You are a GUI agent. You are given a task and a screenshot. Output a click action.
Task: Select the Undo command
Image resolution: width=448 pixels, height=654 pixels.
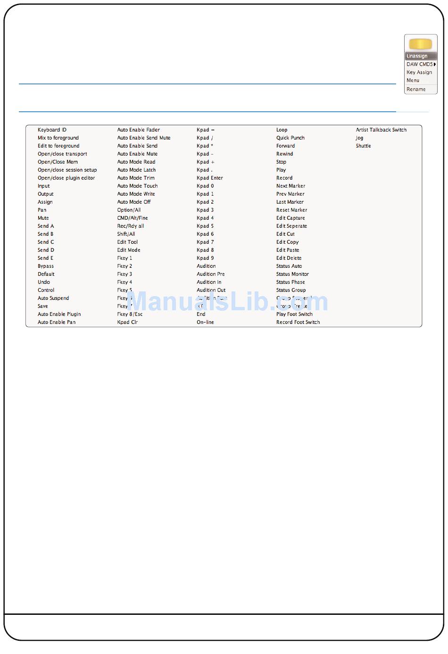click(x=43, y=282)
